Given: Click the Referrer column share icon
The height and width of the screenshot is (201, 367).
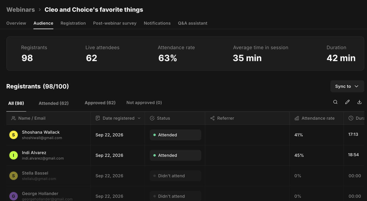Looking at the screenshot, I should point(212,118).
